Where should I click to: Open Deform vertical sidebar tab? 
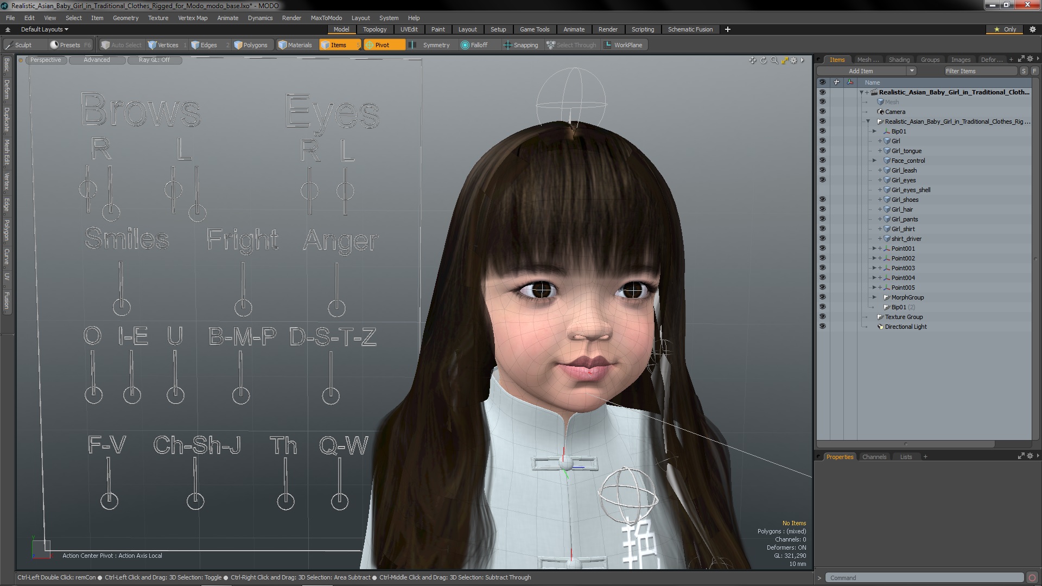pyautogui.click(x=7, y=90)
